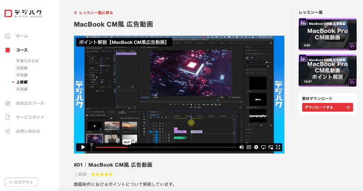
Task: Open video settings gear
Action: coord(256,147)
